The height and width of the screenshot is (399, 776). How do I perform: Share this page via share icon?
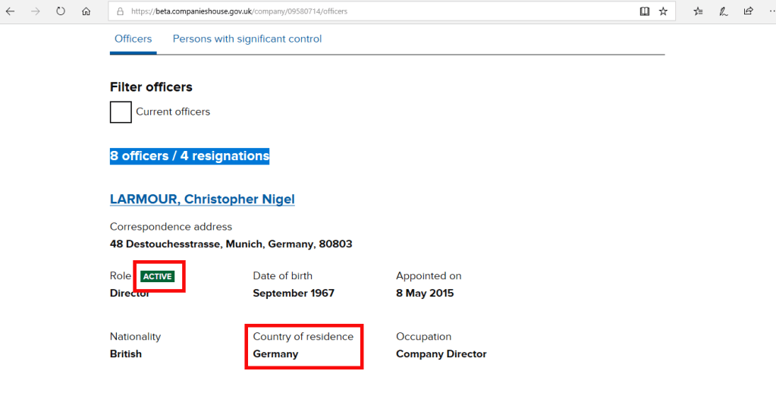(x=748, y=11)
